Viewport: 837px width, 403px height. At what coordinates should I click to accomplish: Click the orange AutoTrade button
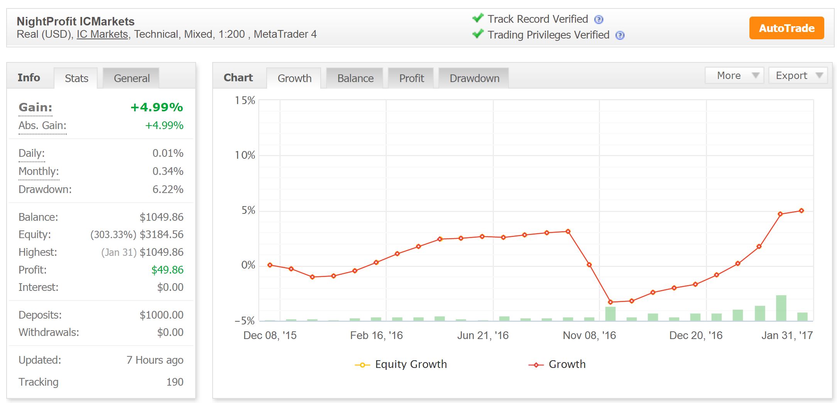click(786, 28)
